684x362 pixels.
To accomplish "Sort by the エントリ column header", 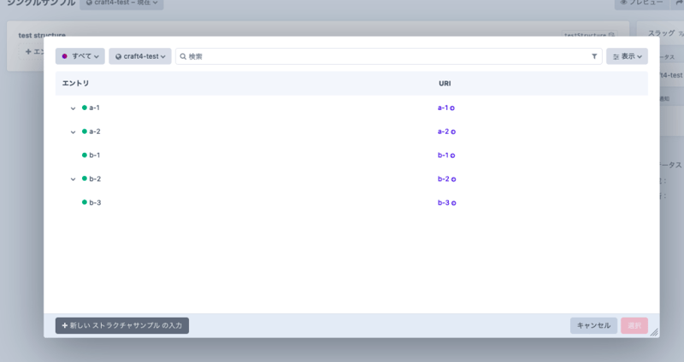I will click(76, 84).
